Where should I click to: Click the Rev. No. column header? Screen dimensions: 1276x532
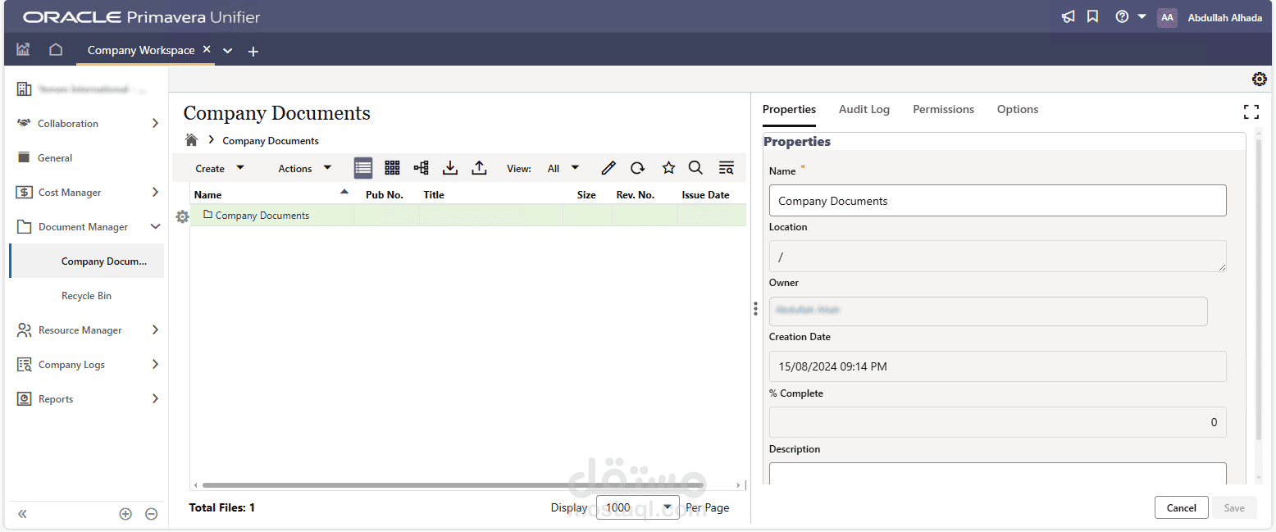(x=636, y=195)
